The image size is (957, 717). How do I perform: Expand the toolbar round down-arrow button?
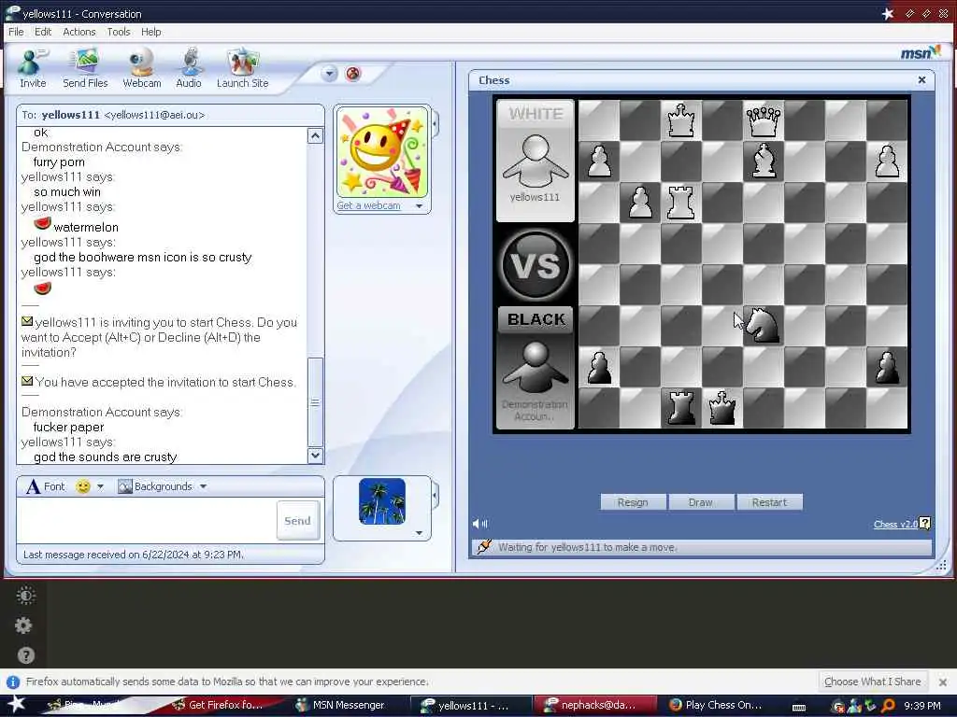pos(329,74)
